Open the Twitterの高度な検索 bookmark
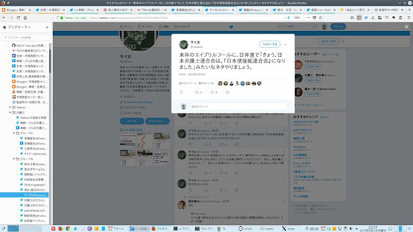Image resolution: width=413 pixels, height=232 pixels. 31,117
